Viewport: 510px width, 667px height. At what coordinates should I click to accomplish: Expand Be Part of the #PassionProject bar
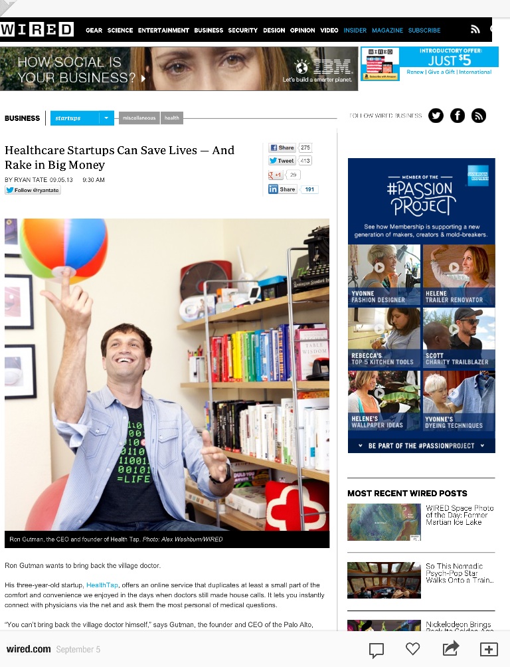(422, 446)
